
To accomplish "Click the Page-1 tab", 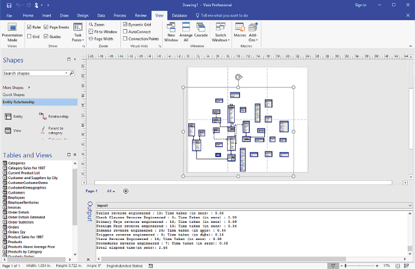I will [92, 191].
